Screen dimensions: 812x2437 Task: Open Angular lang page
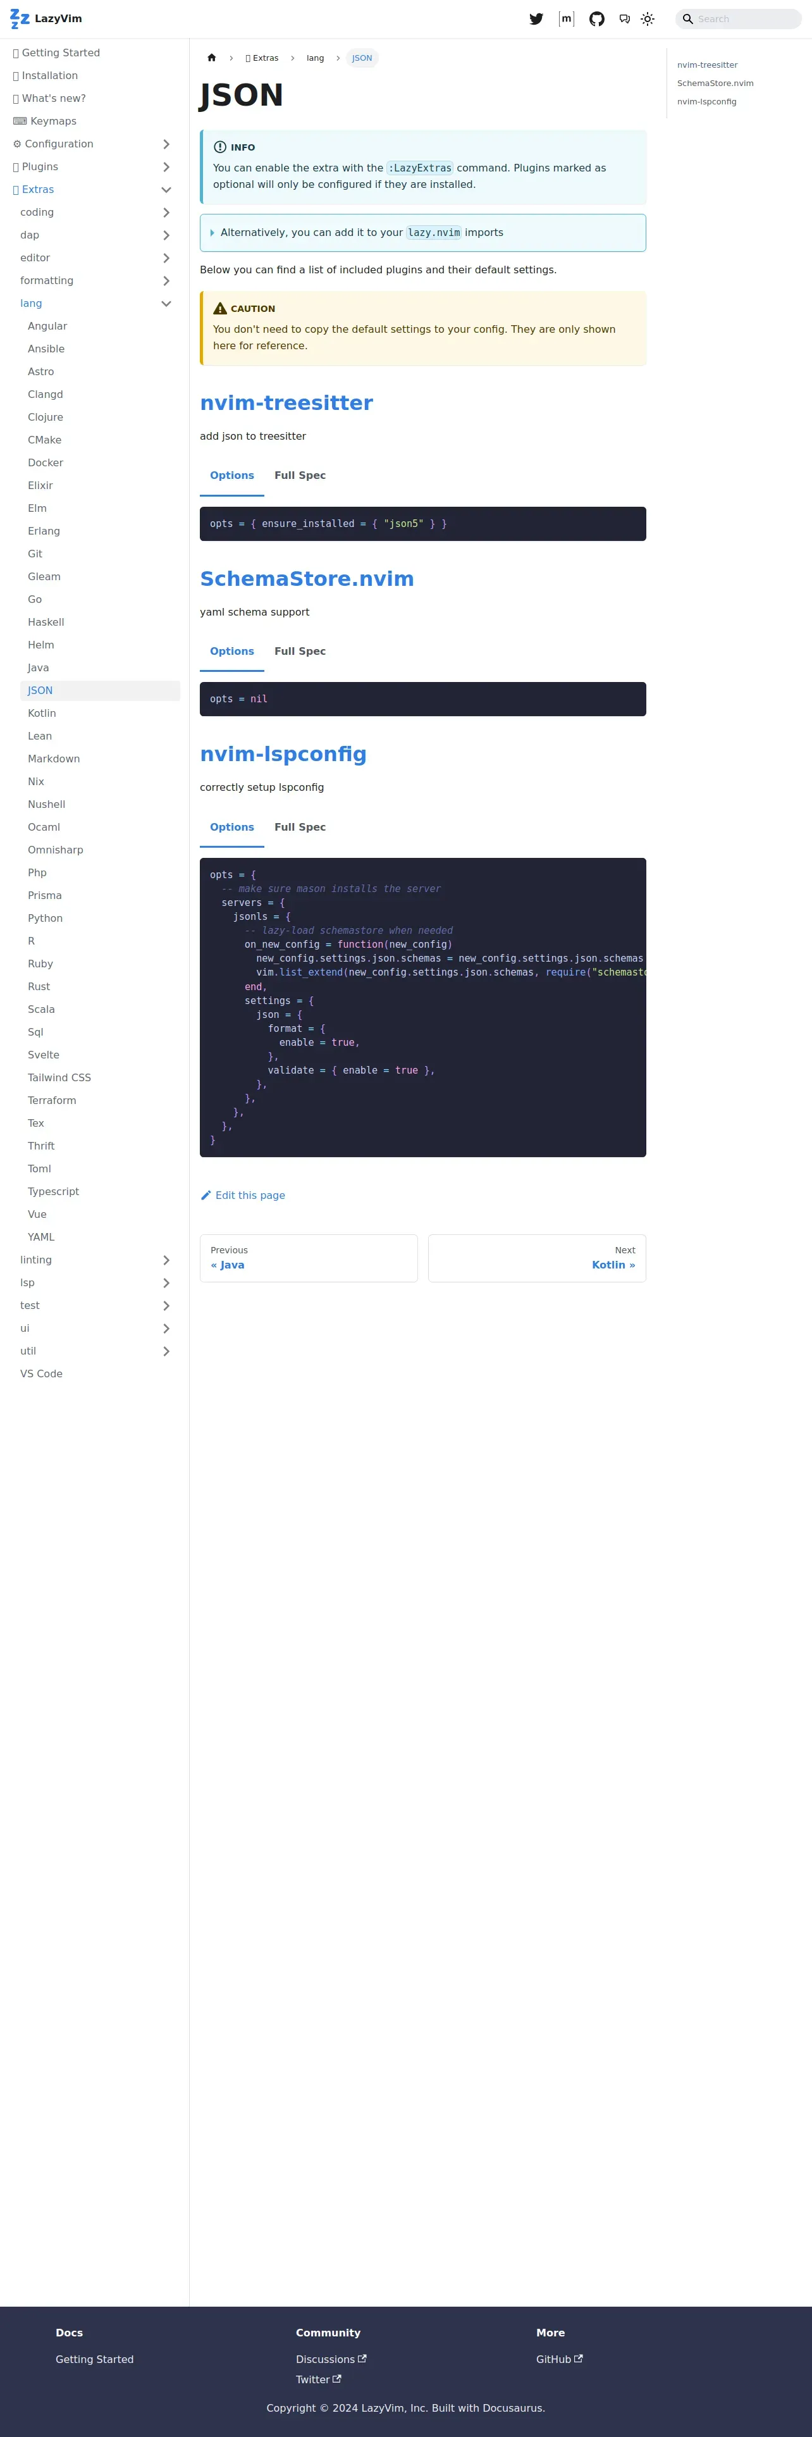(100, 326)
